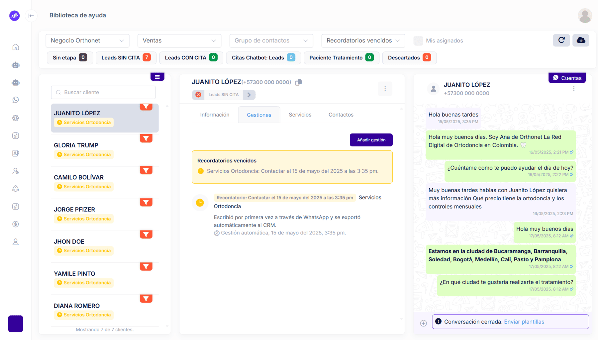Click the Enviar plantillas link

click(x=524, y=322)
